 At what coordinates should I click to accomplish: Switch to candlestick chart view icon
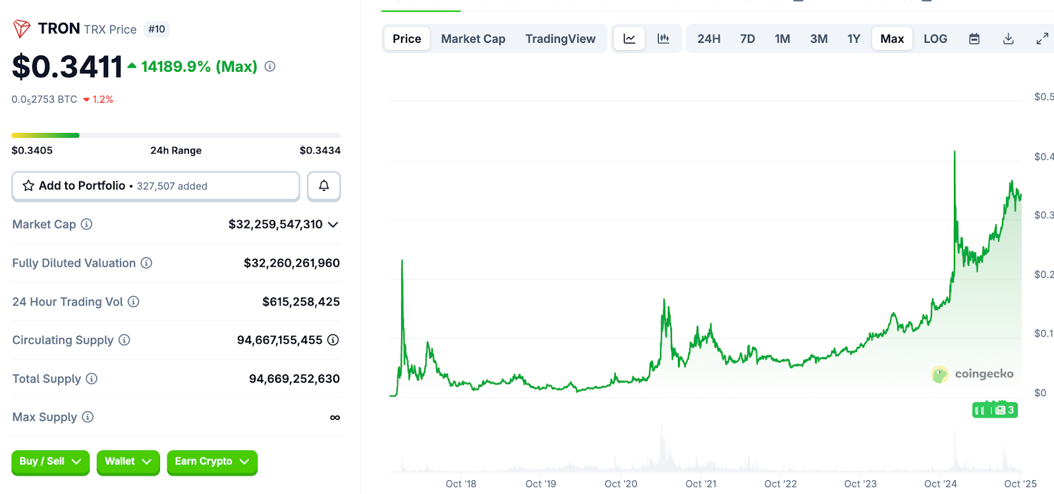[663, 39]
